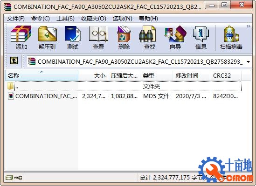Click the password key status bar icon
Image resolution: width=256 pixels, height=186 pixels.
(18, 177)
